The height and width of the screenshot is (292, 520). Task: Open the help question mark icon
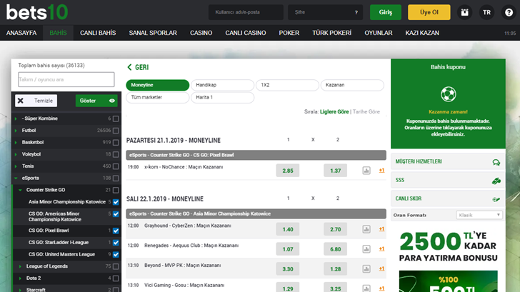[509, 13]
